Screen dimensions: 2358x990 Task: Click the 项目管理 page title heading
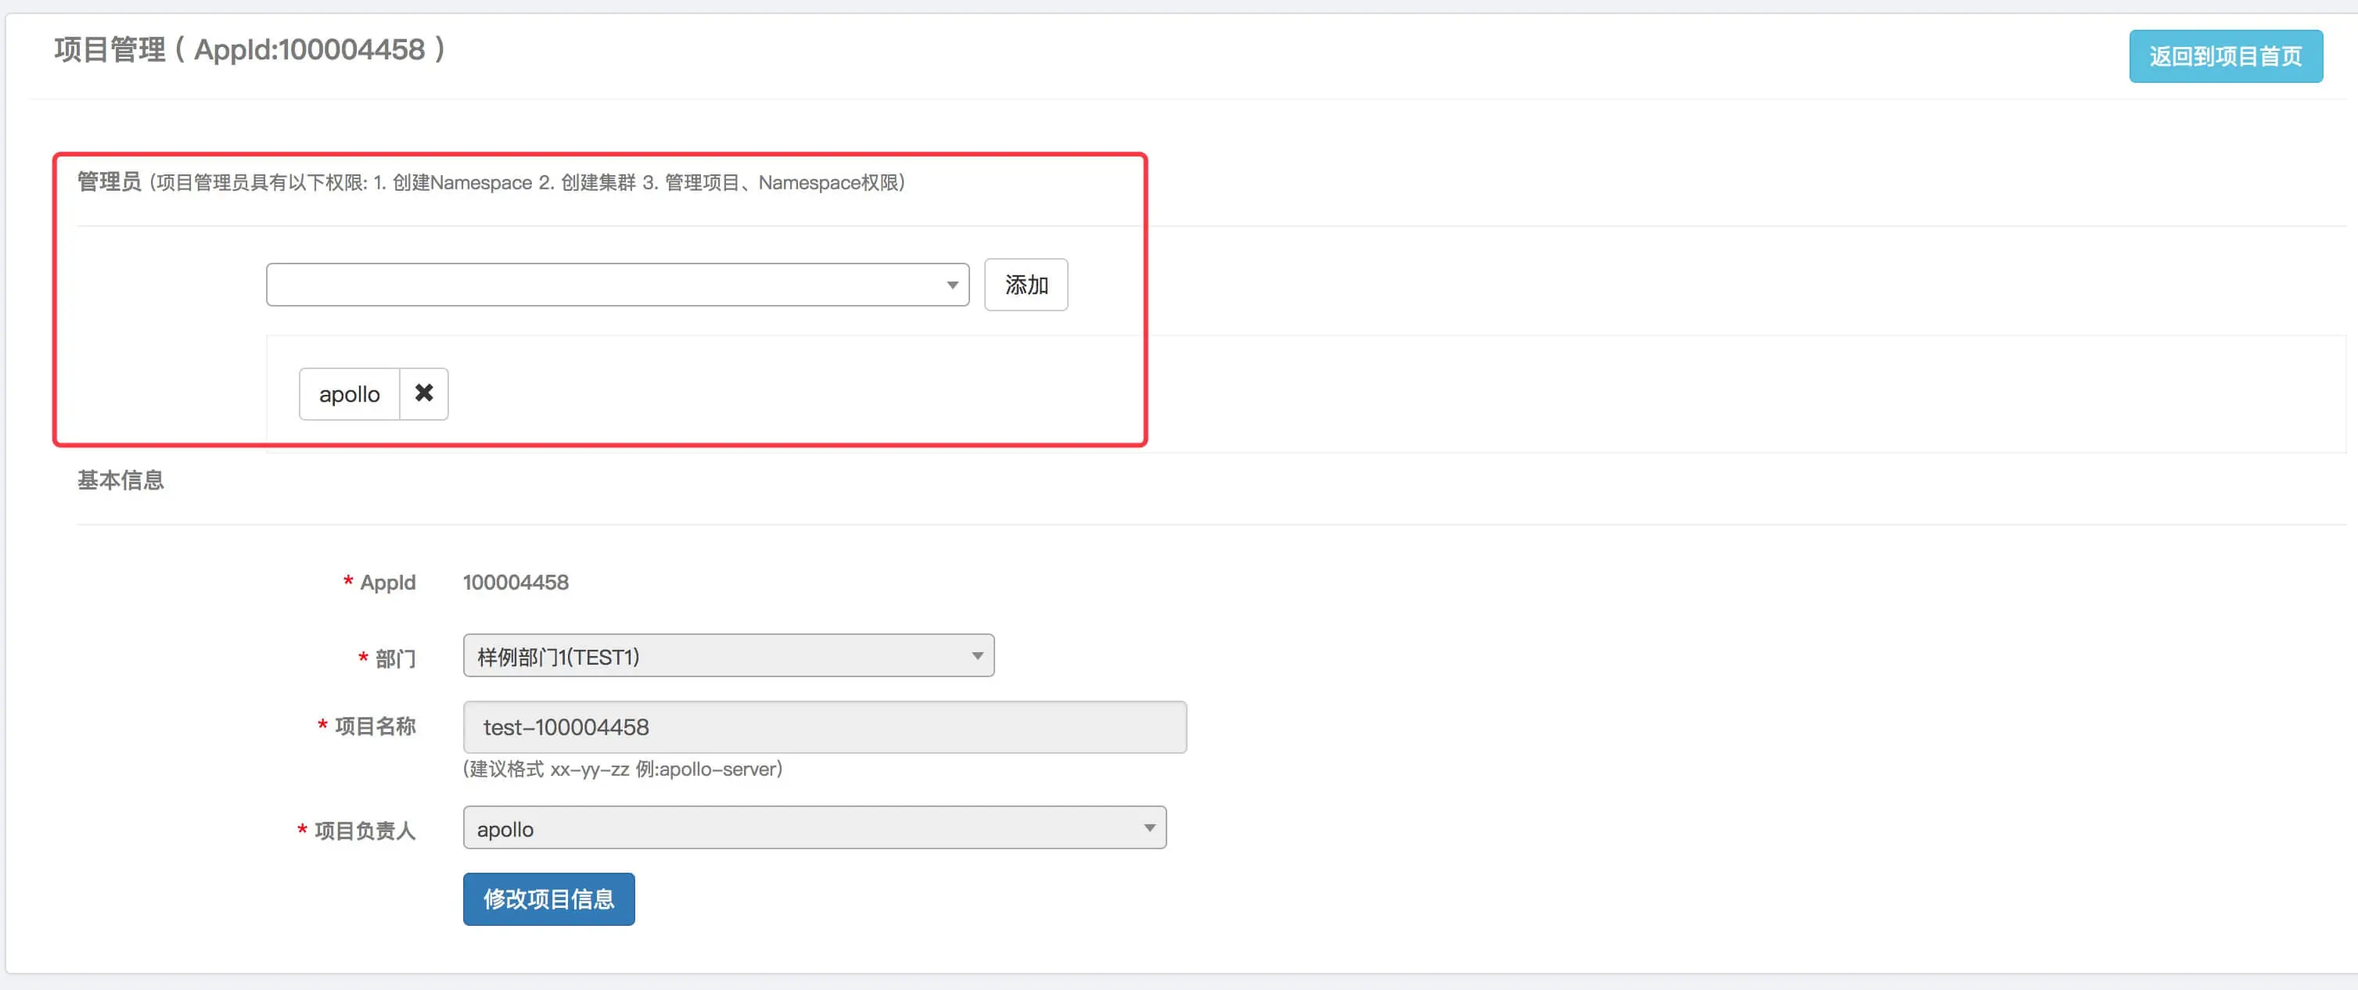[x=249, y=49]
